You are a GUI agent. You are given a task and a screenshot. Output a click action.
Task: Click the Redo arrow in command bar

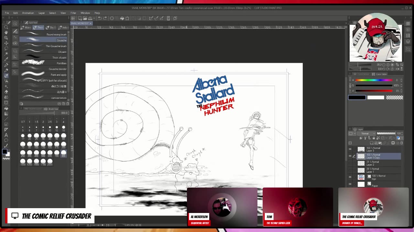105,18
